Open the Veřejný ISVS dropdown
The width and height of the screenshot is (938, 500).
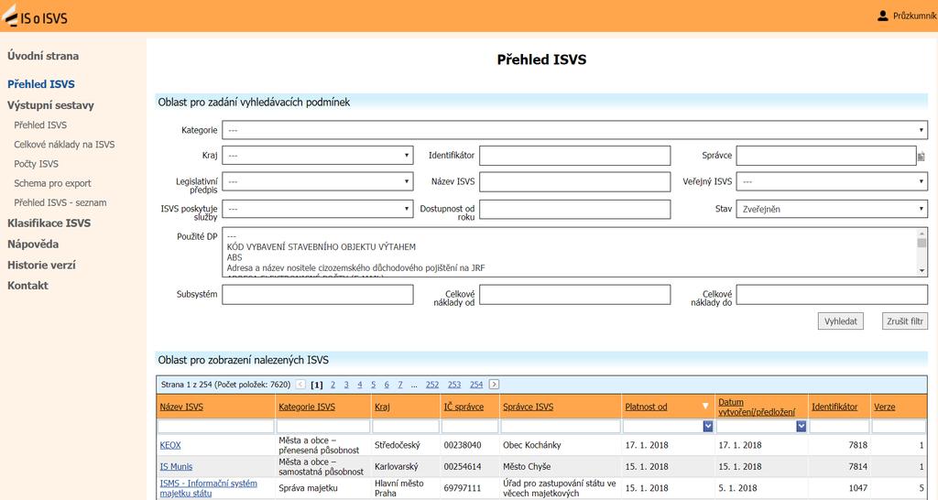(x=832, y=181)
